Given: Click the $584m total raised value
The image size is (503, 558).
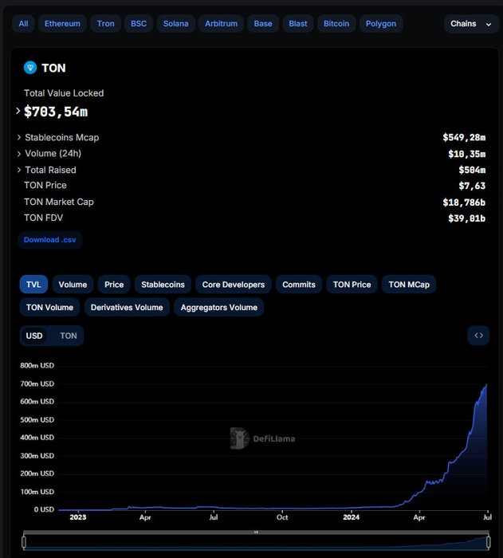Looking at the screenshot, I should pos(472,170).
